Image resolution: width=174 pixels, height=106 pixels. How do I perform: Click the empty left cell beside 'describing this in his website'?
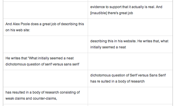point(46,44)
